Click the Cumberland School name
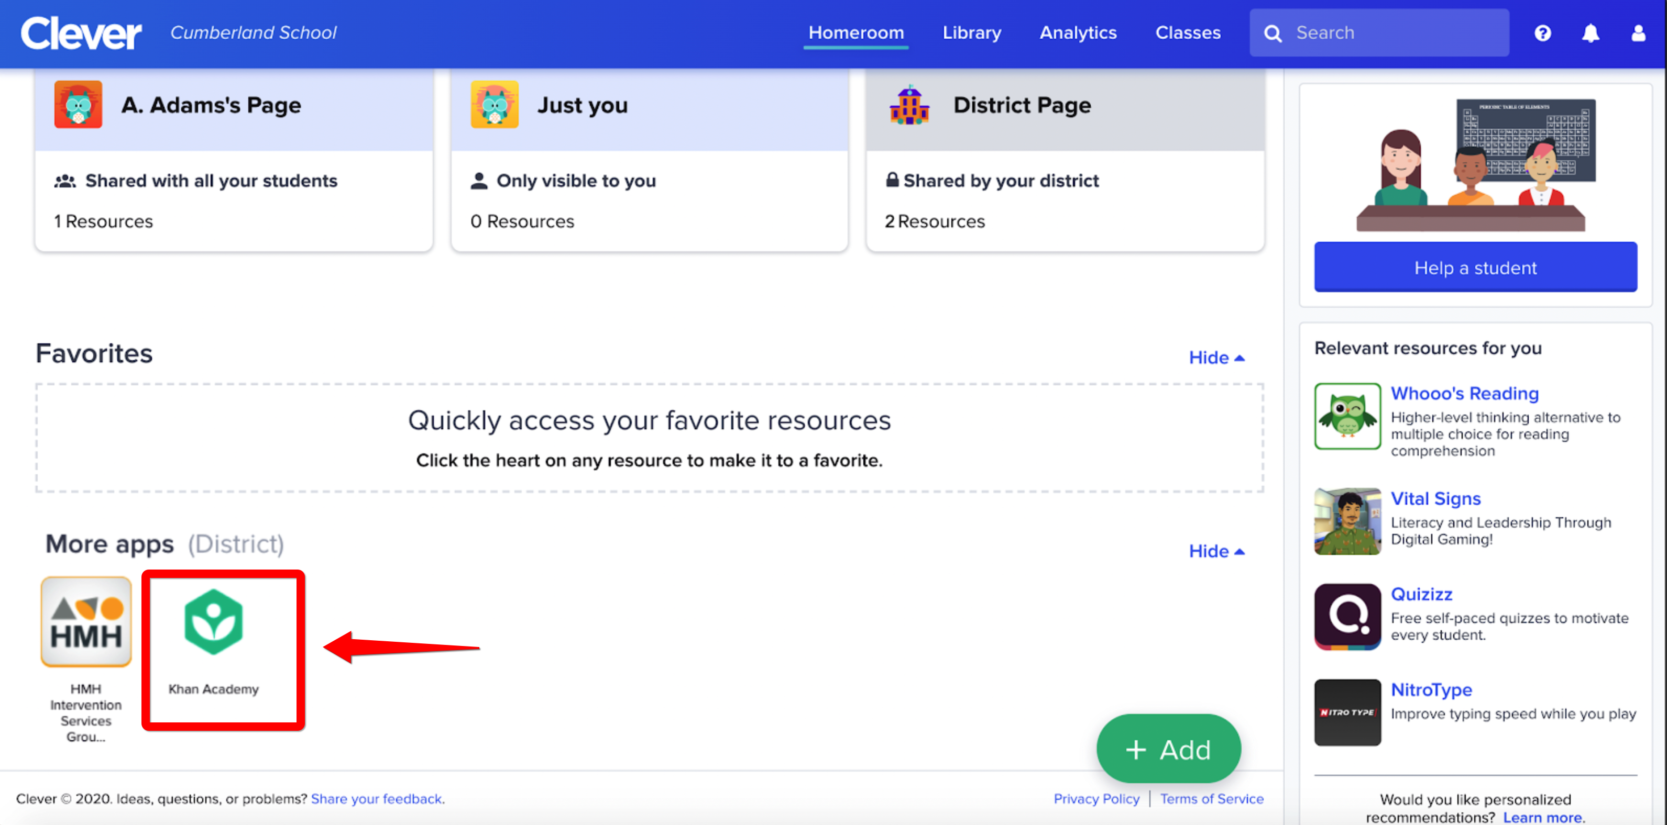Viewport: 1667px width, 825px height. coord(253,32)
